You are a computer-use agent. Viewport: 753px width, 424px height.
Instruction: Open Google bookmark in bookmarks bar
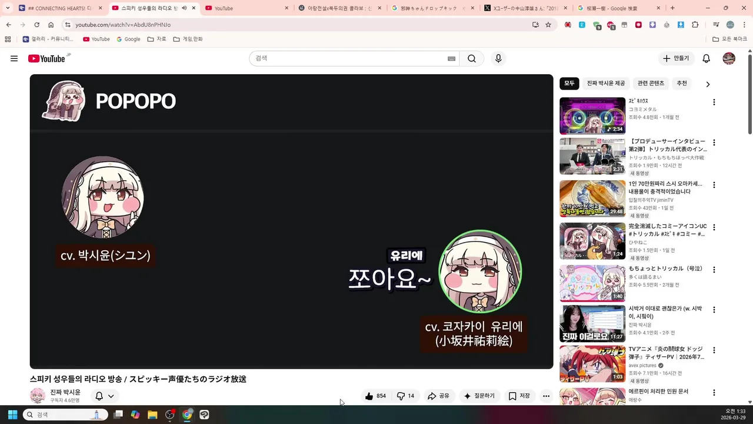pos(128,39)
